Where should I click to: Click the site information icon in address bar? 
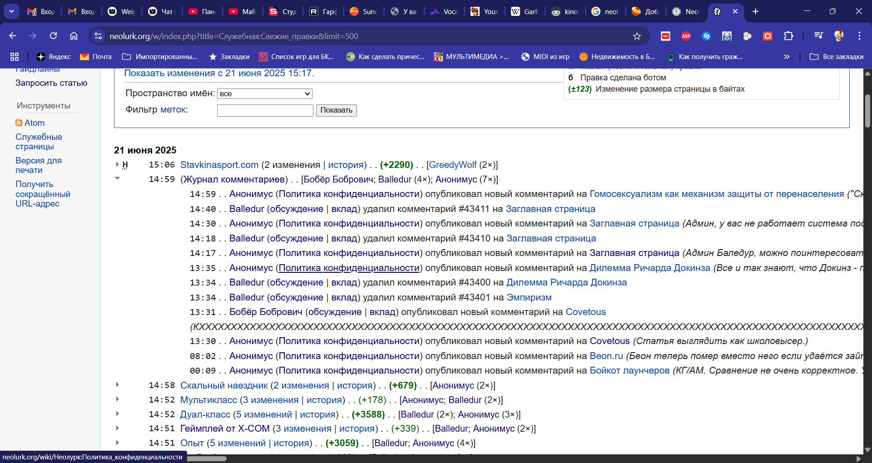tap(98, 36)
